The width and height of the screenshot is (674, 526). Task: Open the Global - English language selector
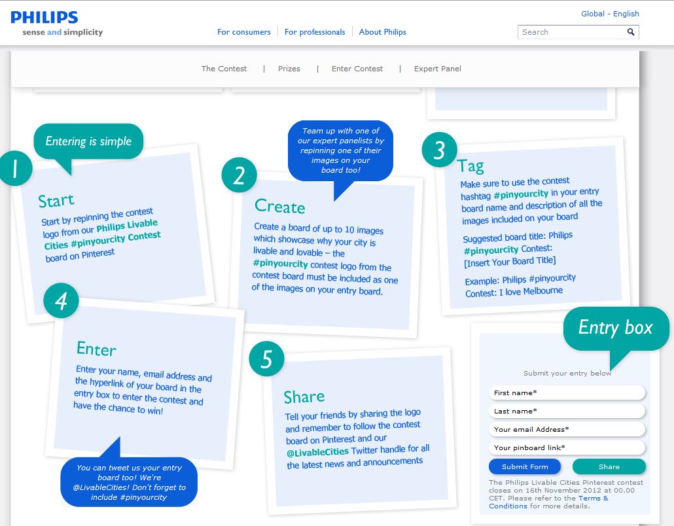point(610,14)
